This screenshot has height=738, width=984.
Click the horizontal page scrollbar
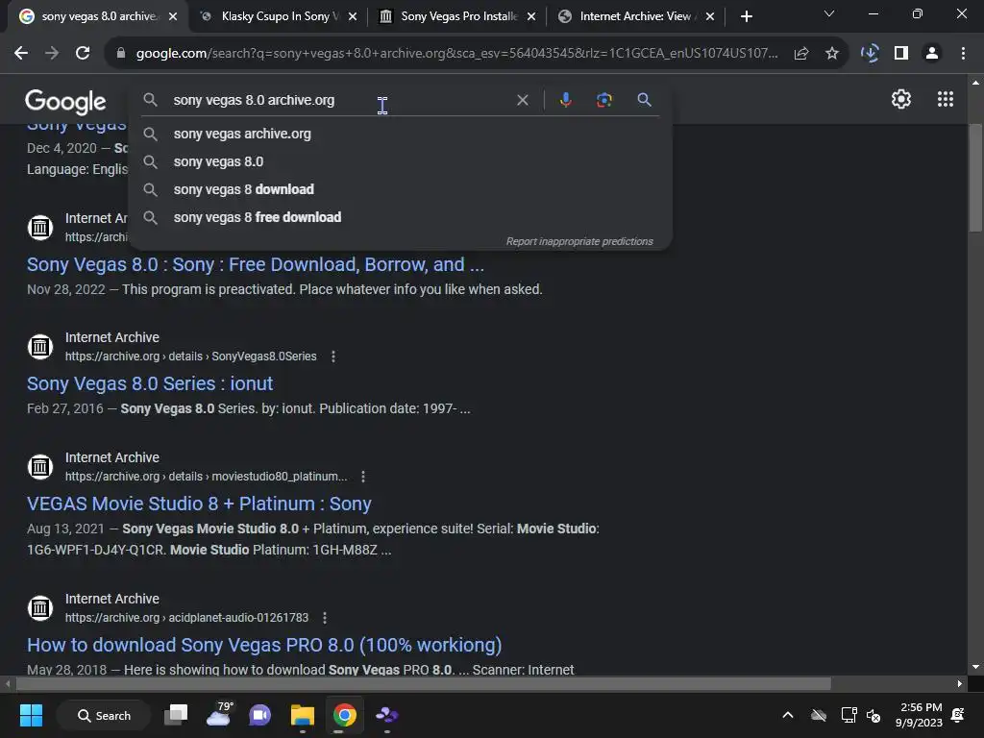[x=424, y=683]
